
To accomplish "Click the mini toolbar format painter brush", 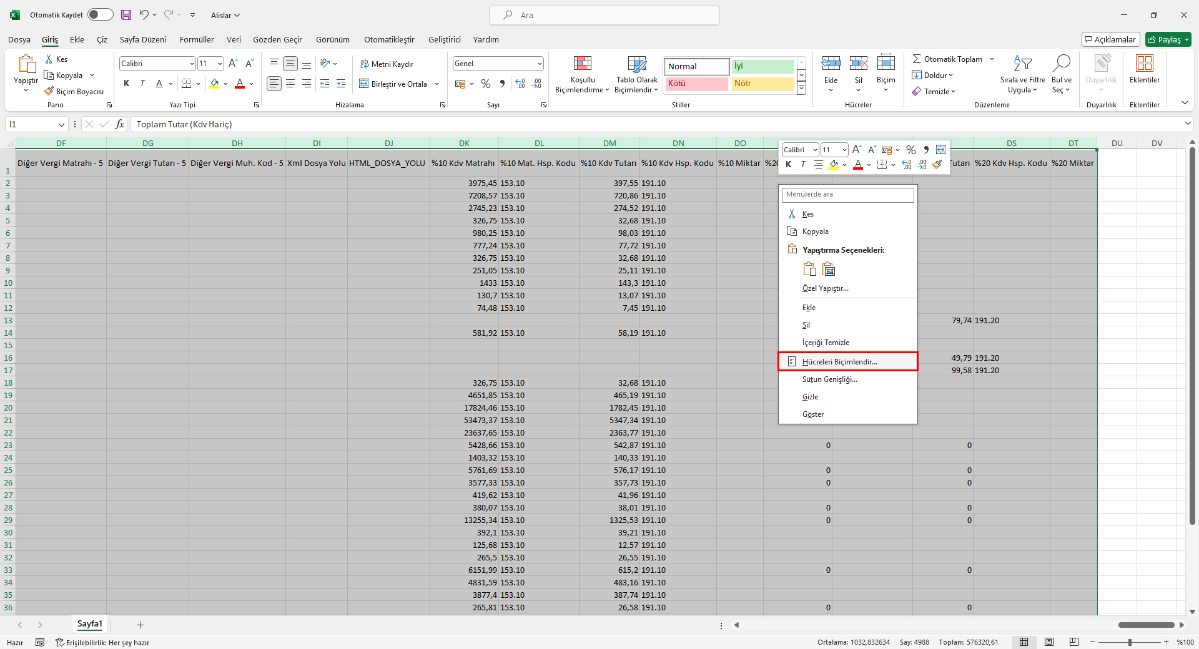I will pos(937,165).
